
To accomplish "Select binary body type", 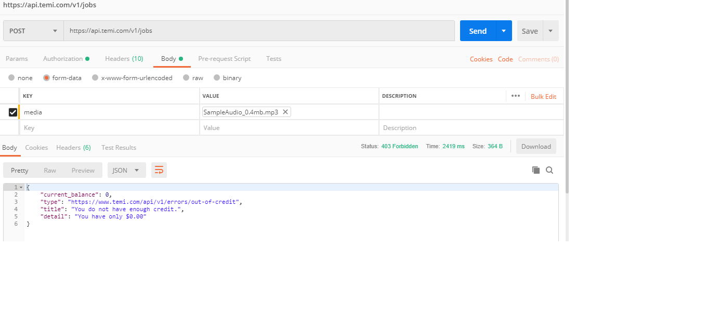I will [217, 78].
